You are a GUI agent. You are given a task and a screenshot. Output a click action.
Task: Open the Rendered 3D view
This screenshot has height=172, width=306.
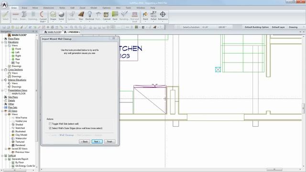point(20,145)
